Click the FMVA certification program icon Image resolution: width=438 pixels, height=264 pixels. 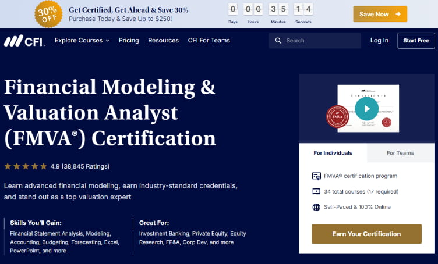tap(316, 176)
